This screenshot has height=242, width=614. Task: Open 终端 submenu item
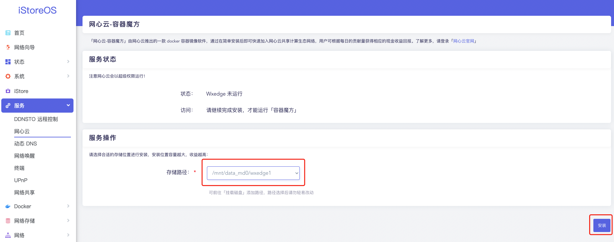pos(19,168)
